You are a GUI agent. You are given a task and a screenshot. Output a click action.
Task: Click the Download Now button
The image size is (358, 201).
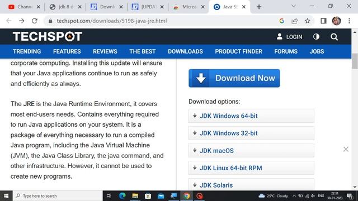tap(234, 78)
